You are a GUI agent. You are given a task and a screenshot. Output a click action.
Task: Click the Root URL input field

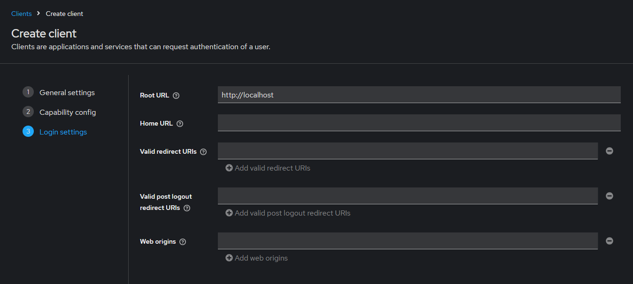[419, 95]
